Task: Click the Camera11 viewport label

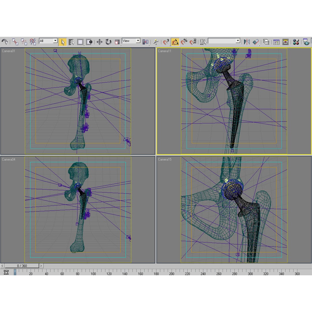Action: (x=165, y=51)
